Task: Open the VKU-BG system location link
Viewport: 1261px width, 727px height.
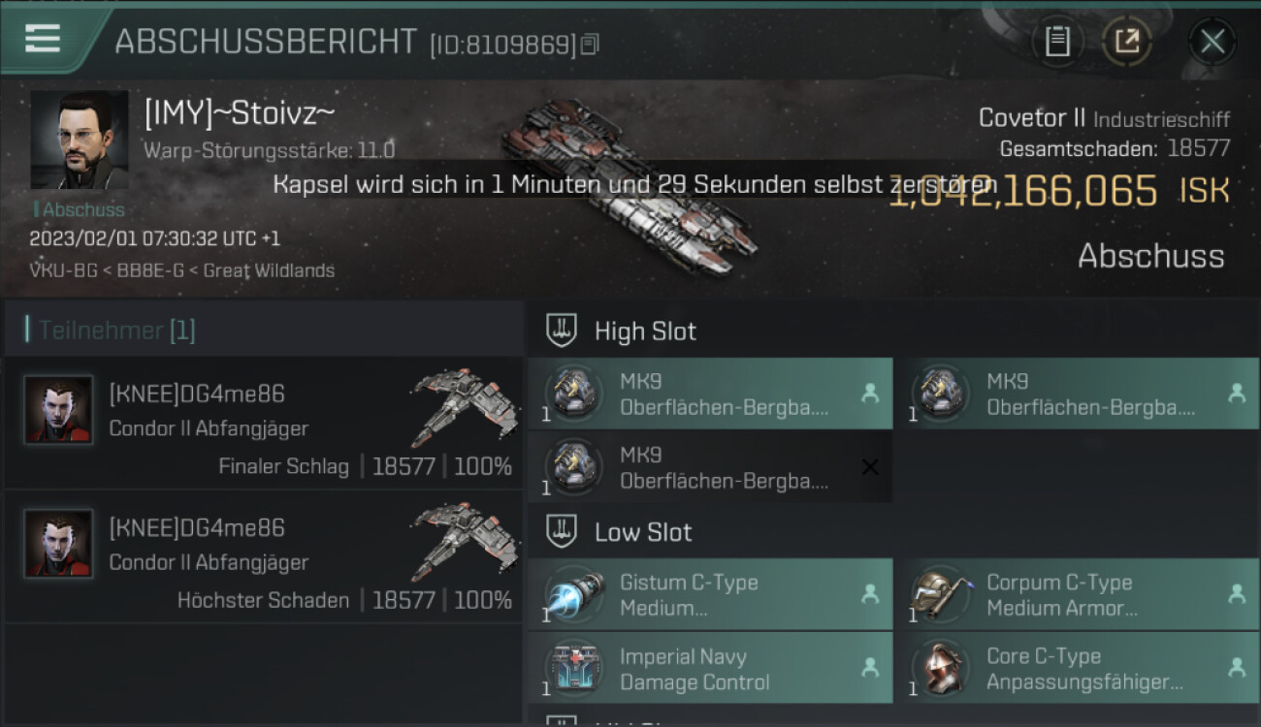Action: 63,270
